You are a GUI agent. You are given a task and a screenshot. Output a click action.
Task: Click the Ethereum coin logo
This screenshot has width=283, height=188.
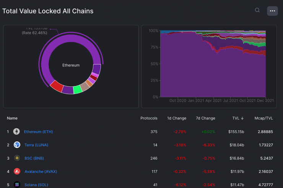click(x=16, y=131)
